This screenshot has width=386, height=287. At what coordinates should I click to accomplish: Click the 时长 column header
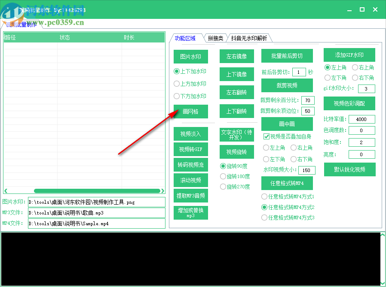143,37
